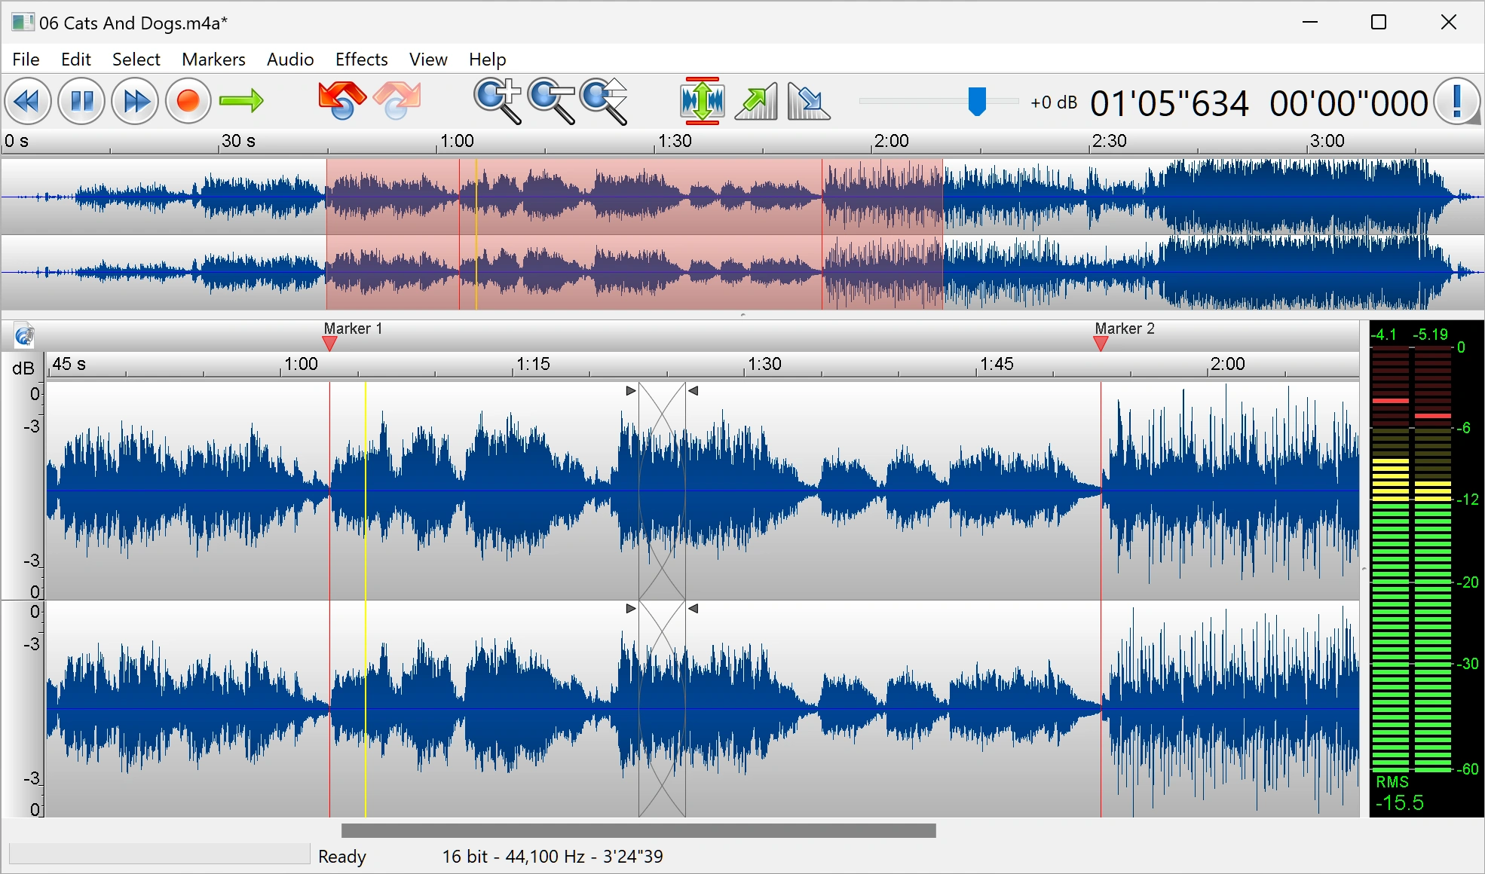The height and width of the screenshot is (874, 1485).
Task: Click the Marker 1 red triangle
Action: coord(329,344)
